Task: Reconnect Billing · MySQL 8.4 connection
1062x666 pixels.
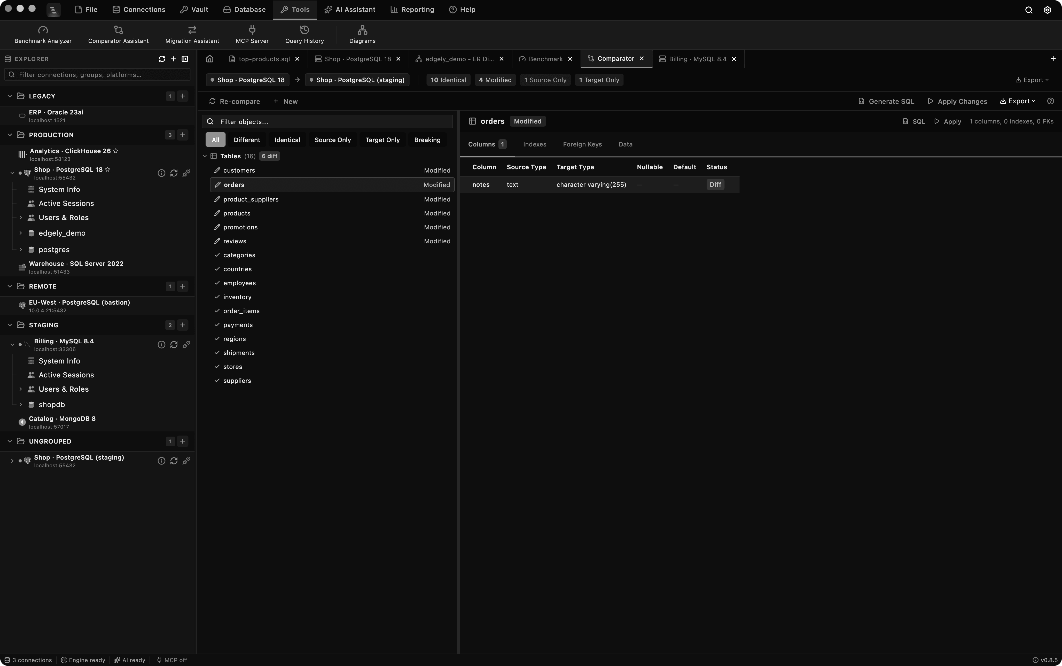Action: point(174,345)
